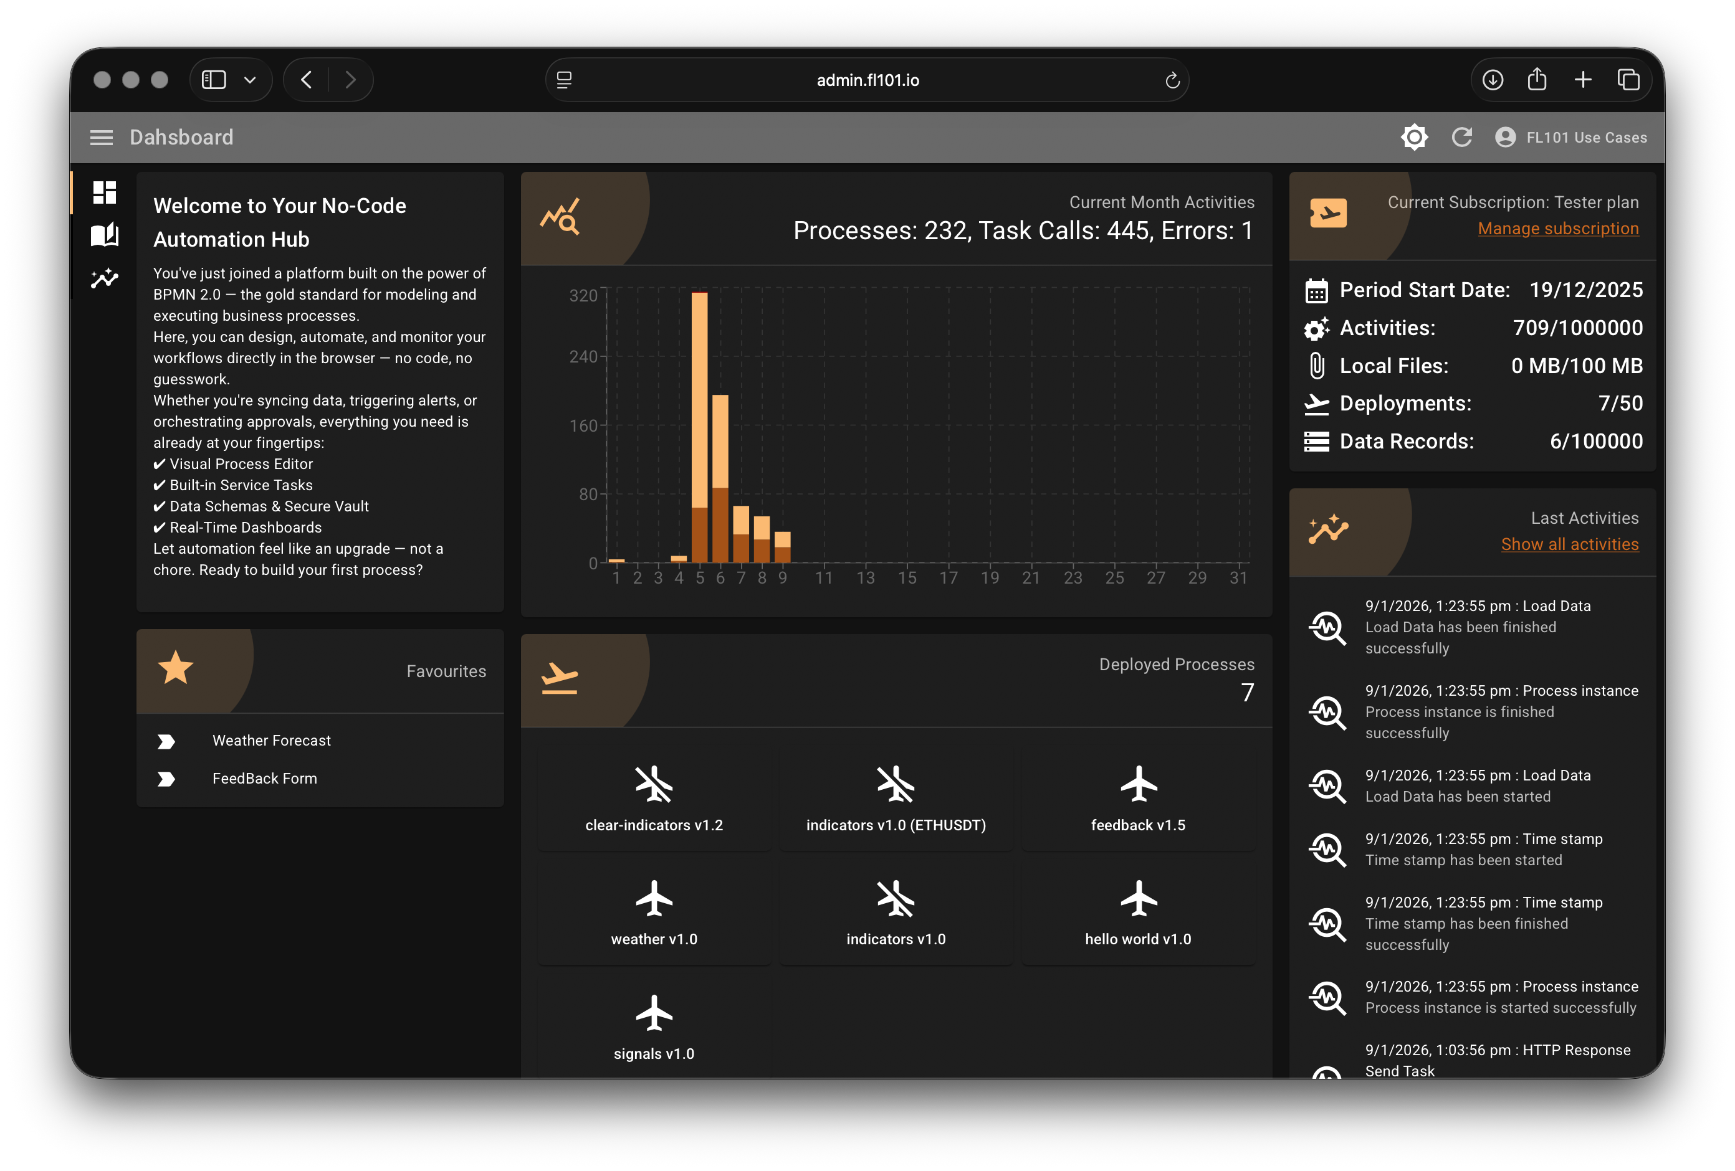Open the settings gear in the top bar
Screen dimensions: 1735x1171
(x=1414, y=136)
